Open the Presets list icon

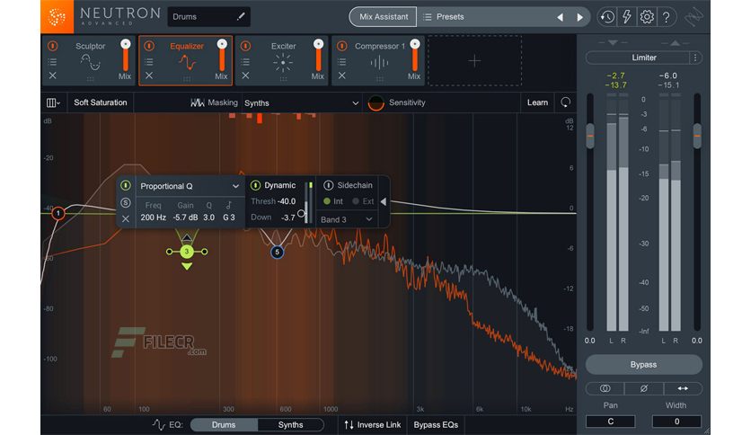pyautogui.click(x=428, y=17)
